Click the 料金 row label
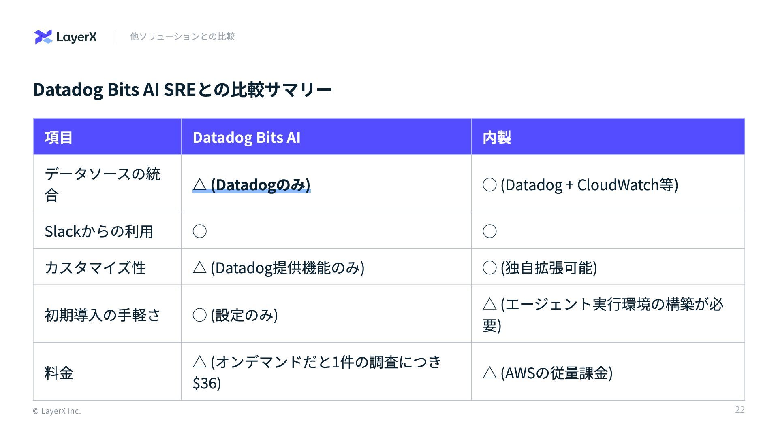The height and width of the screenshot is (437, 778). click(59, 373)
